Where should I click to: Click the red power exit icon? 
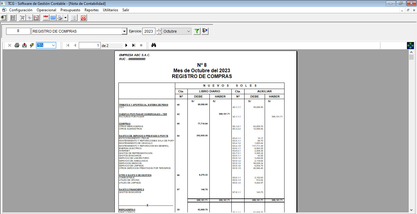(x=83, y=18)
